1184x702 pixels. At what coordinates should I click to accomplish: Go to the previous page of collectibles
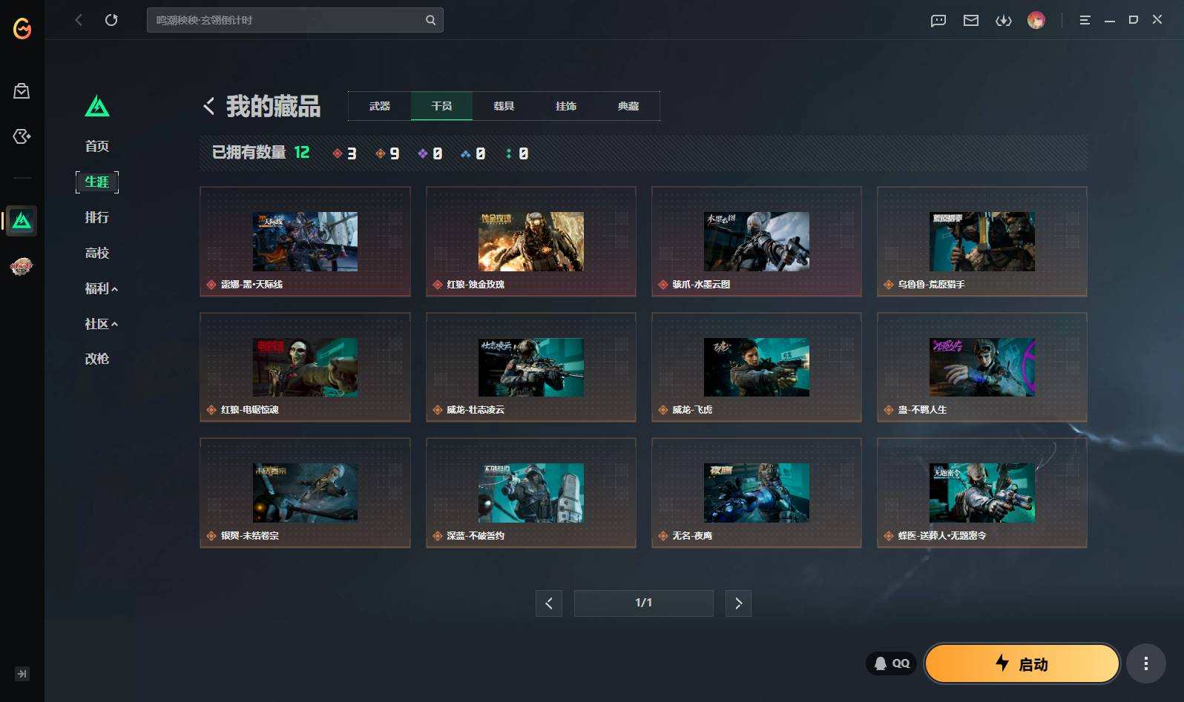click(x=549, y=603)
